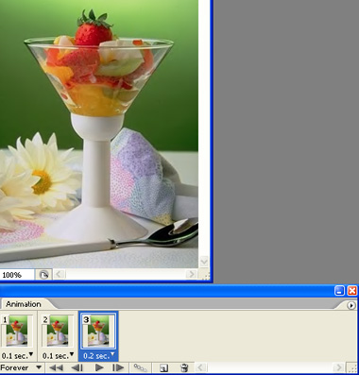Image resolution: width=359 pixels, height=375 pixels.
Task: Click Animation palette scrollbar right arrow
Action: tap(339, 367)
